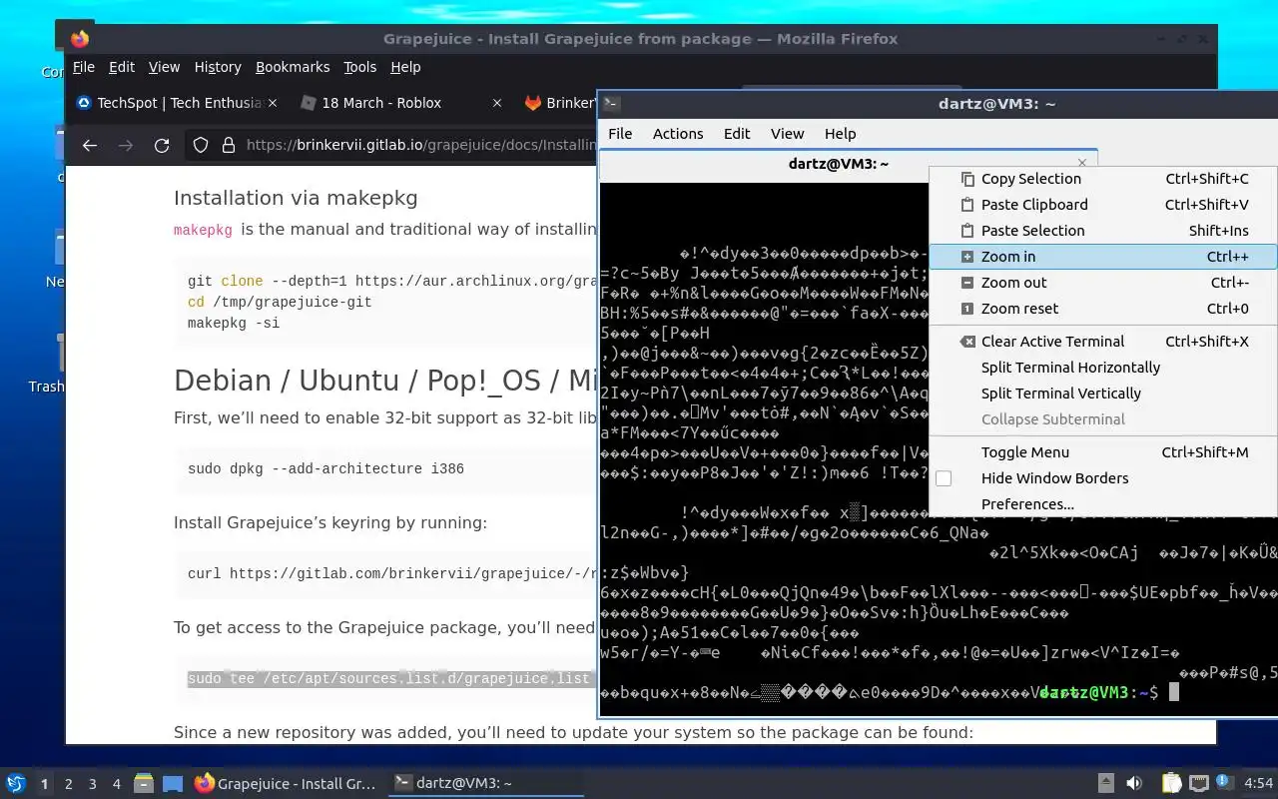The image size is (1278, 799).
Task: Close the dartz@VM3 terminal tab
Action: [1082, 163]
